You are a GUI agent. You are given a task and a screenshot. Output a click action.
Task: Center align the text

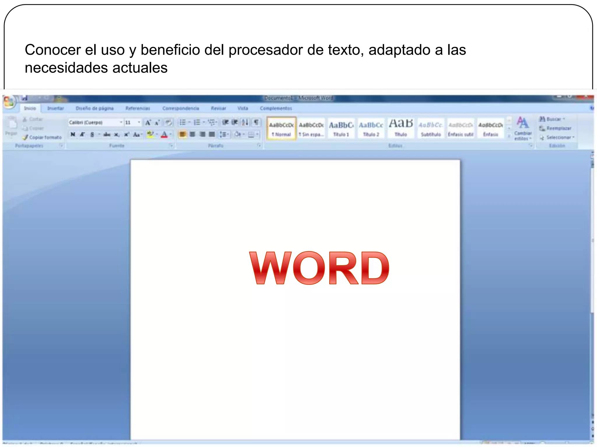click(192, 134)
